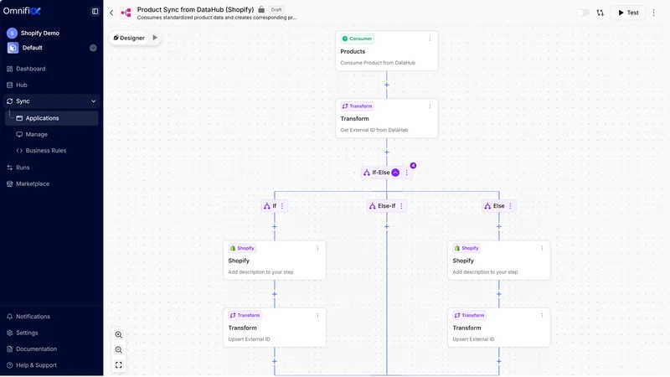Click the briefcase icon next to title
670x377 pixels.
coord(261,9)
